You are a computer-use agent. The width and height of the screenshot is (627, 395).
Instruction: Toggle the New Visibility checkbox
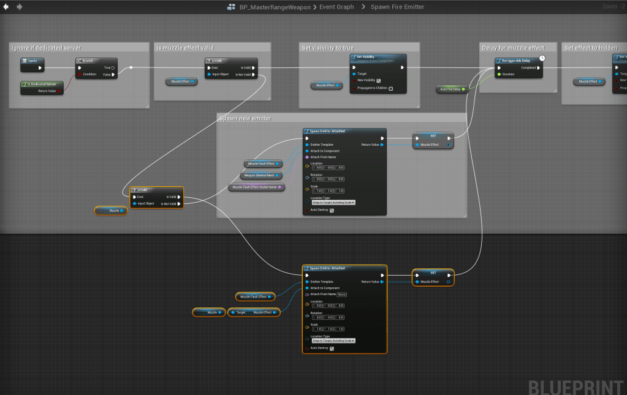pos(378,80)
